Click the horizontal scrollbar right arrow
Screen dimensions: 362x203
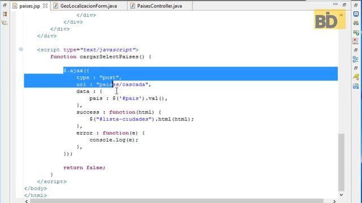pos(334,201)
